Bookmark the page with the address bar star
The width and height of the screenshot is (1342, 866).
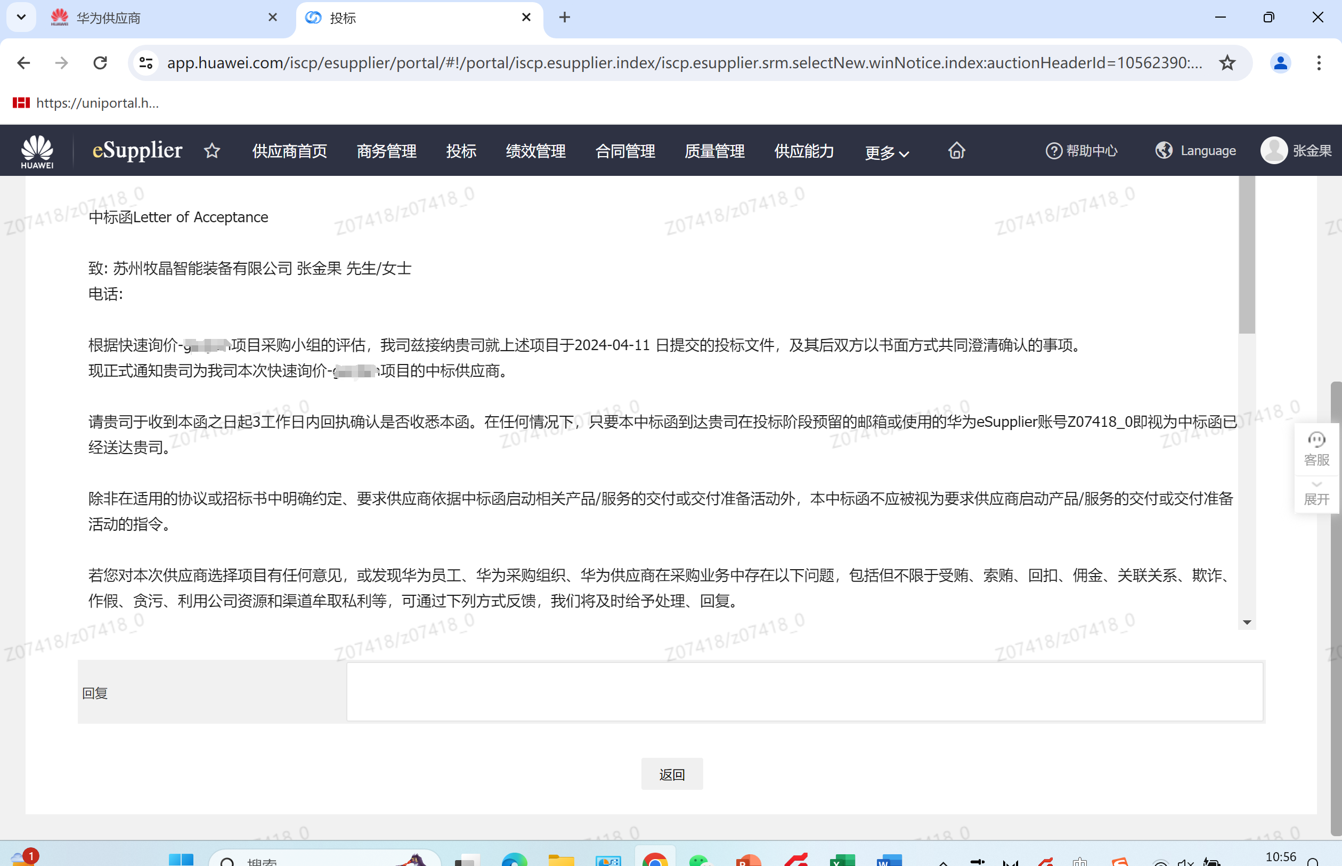[x=1227, y=62]
